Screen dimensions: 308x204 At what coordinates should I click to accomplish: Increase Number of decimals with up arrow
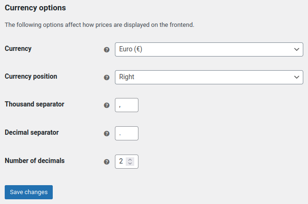(x=130, y=160)
